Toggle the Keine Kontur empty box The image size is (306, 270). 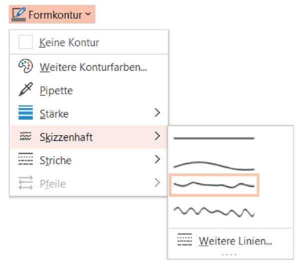(25, 42)
